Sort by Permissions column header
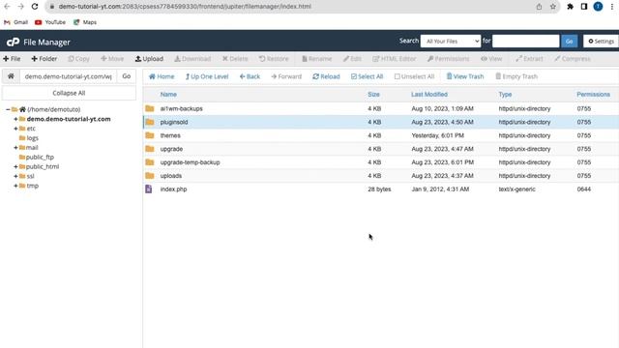The width and height of the screenshot is (619, 348). tap(593, 95)
